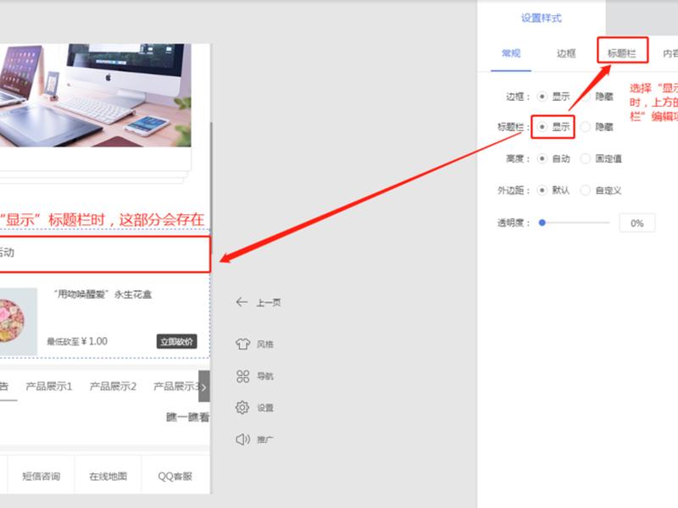Open the 产品展示2 tab
The image size is (678, 508).
pyautogui.click(x=113, y=386)
